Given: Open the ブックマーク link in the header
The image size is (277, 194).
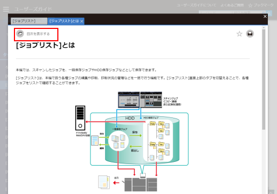Looking at the screenshot, I should tap(261, 5).
